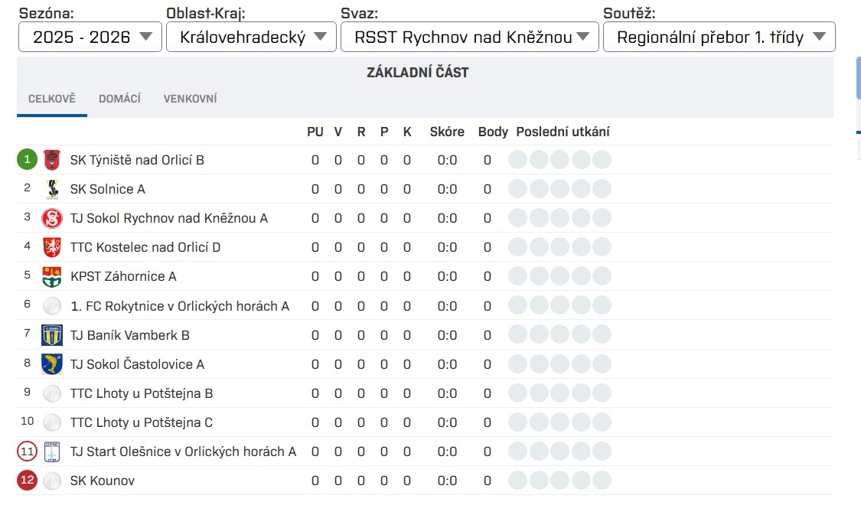
Task: Expand the Oblast-Kraj Královehradecký dropdown
Action: tap(251, 37)
